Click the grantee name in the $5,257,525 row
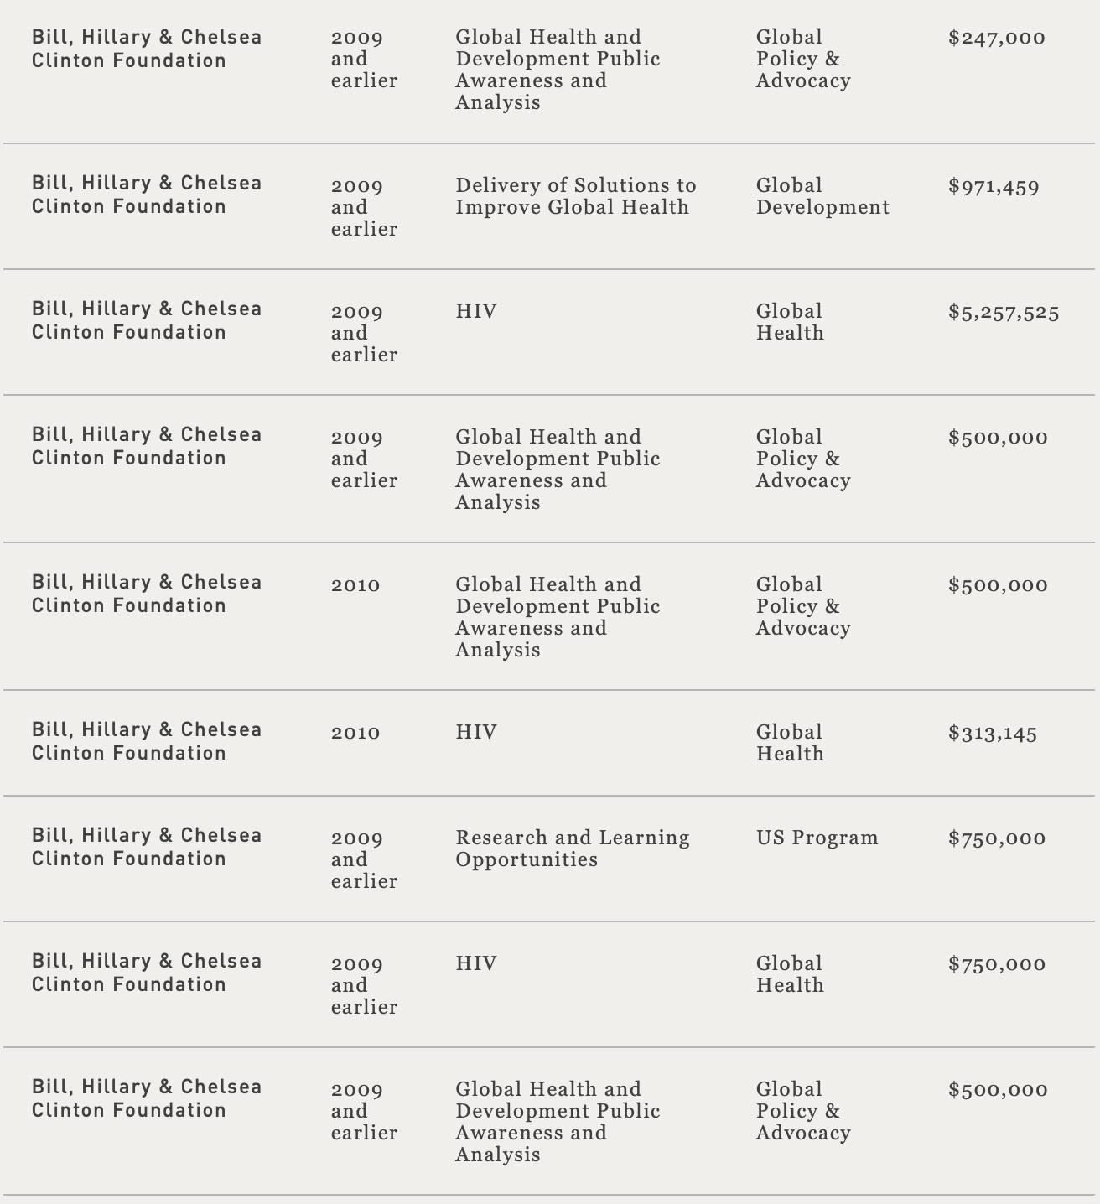Viewport: 1100px width, 1204px height. point(147,320)
